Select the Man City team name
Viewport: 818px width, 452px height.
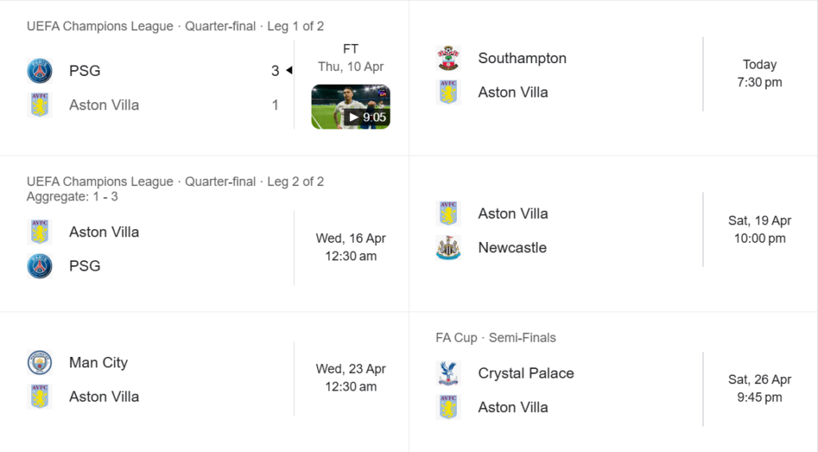tap(98, 363)
